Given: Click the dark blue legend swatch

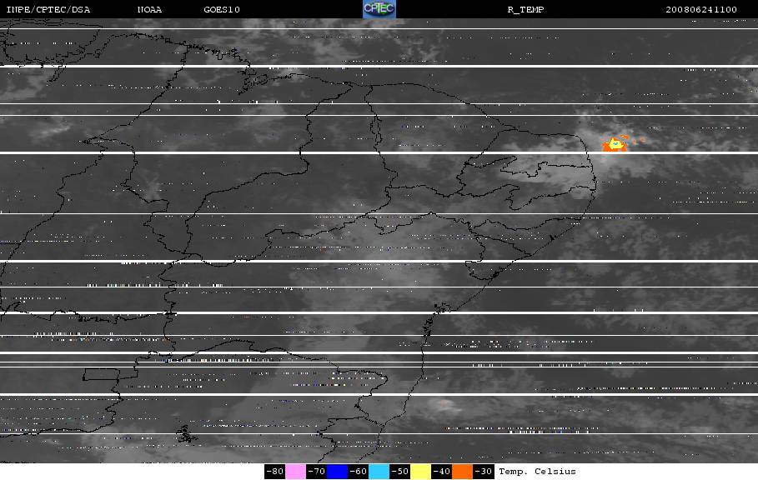Looking at the screenshot, I should click(337, 472).
